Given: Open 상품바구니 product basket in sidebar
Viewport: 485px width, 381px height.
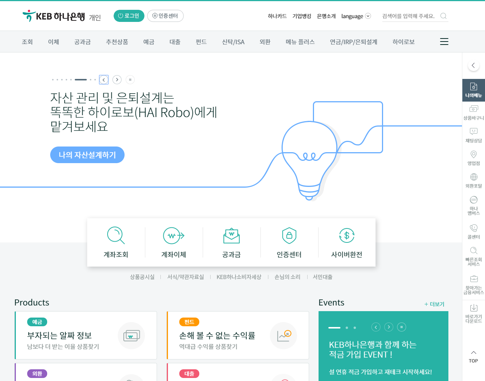Looking at the screenshot, I should coord(473,113).
